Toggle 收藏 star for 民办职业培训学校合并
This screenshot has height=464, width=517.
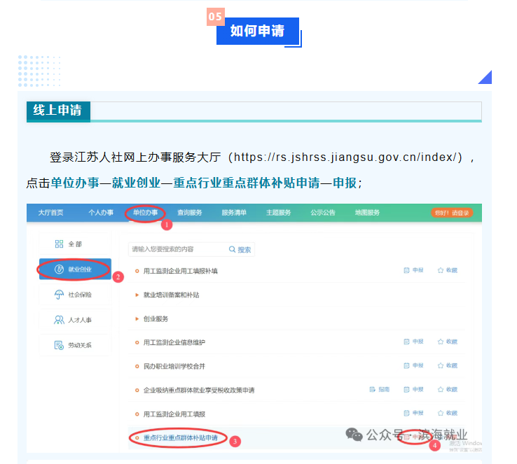pos(441,365)
